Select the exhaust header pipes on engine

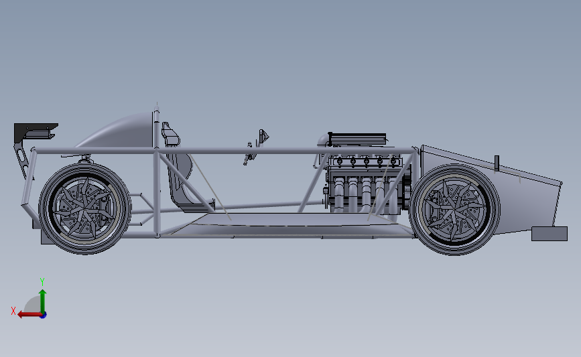(x=365, y=194)
